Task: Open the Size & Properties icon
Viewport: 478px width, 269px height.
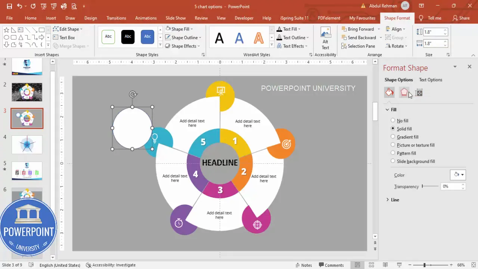Action: [x=419, y=93]
